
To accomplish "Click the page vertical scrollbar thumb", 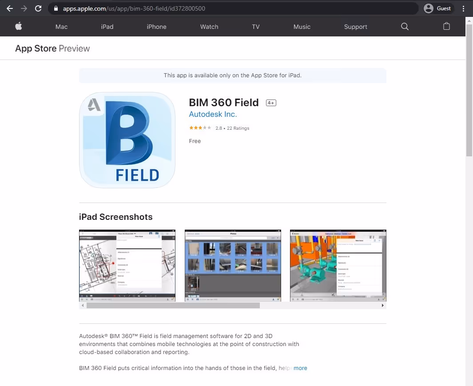I will coord(469,90).
